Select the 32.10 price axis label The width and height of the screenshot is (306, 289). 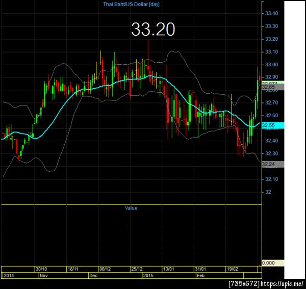pyautogui.click(x=271, y=179)
